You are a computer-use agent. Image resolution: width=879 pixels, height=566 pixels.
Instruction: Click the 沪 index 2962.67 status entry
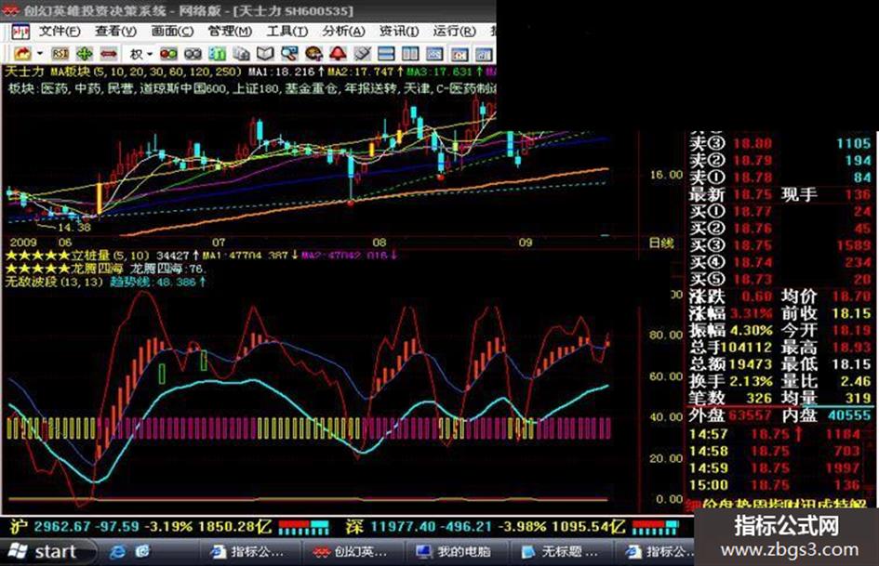[140, 527]
